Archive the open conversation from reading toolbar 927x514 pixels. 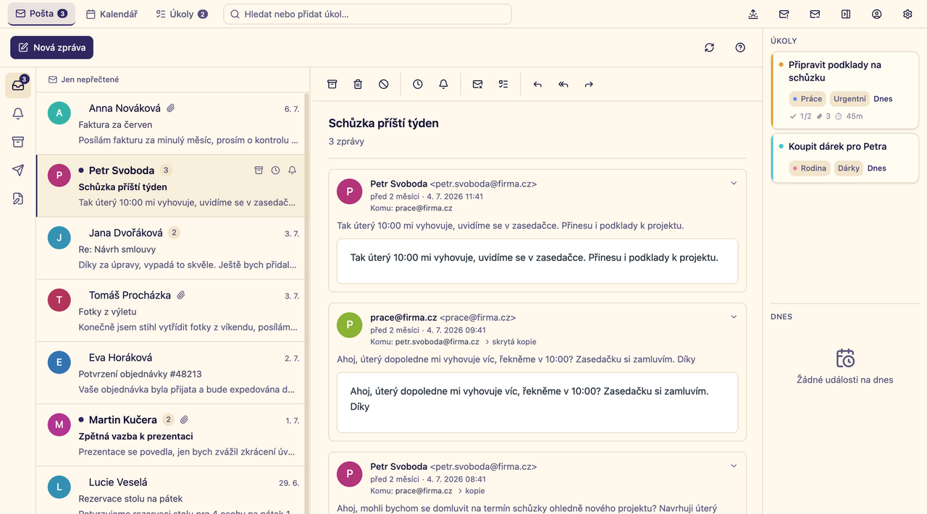332,84
